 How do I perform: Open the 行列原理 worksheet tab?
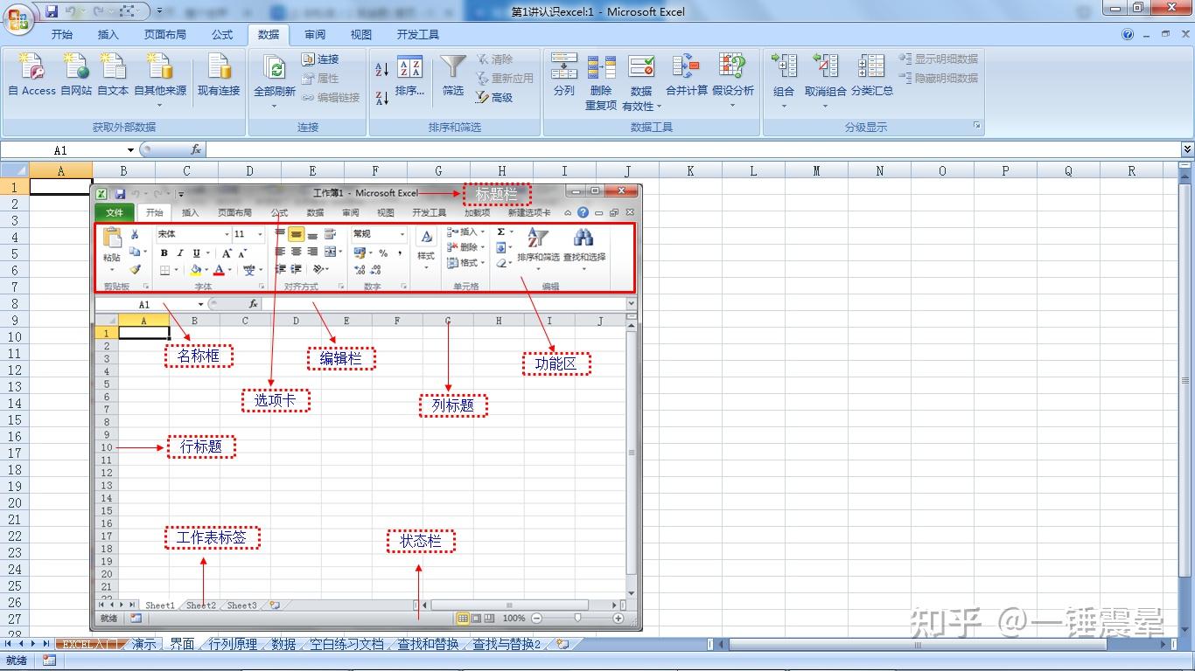click(x=233, y=644)
